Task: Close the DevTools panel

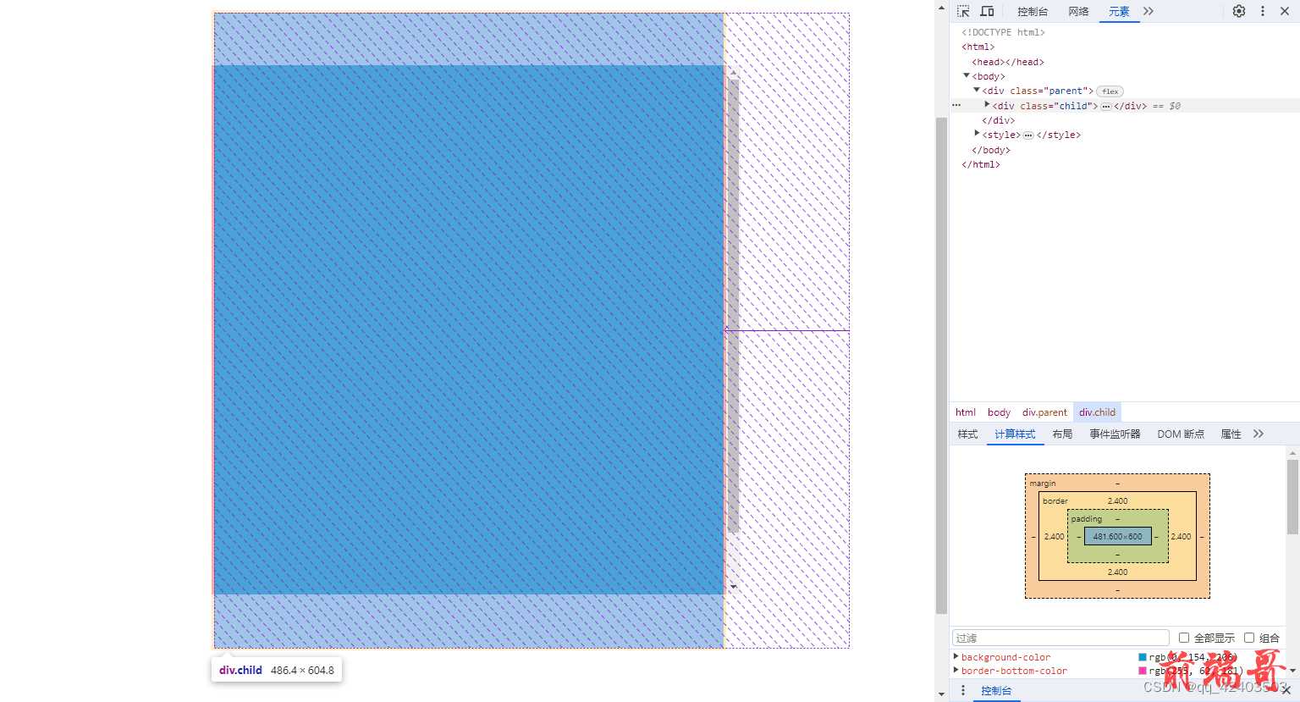Action: coord(1285,11)
